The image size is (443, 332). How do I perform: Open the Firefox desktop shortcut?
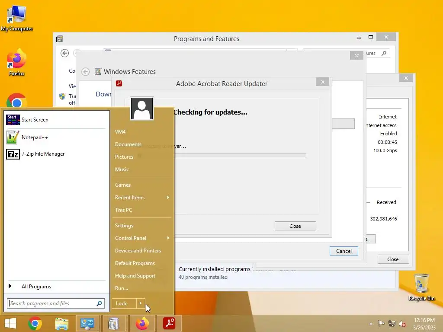16,63
